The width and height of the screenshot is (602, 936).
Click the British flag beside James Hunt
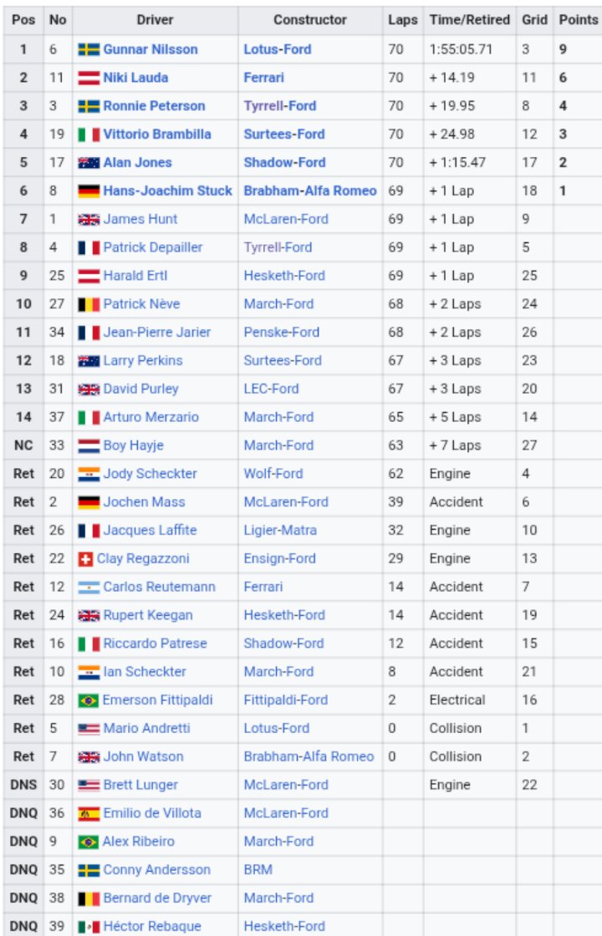tap(89, 219)
